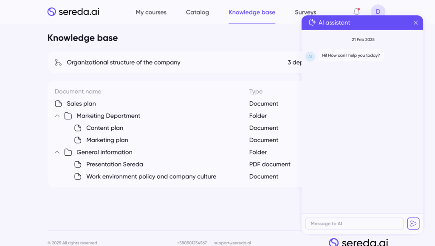Screen dimensions: 435x246
Task: Open the My courses tab
Action: pos(151,12)
